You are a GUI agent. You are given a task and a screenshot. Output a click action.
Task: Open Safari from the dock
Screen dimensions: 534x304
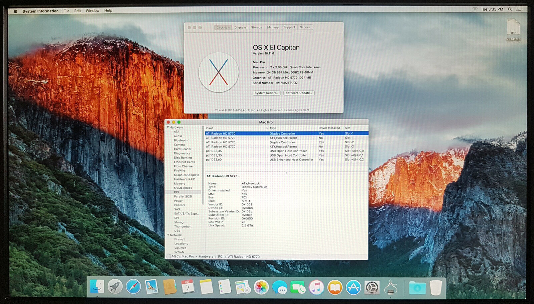(x=133, y=286)
